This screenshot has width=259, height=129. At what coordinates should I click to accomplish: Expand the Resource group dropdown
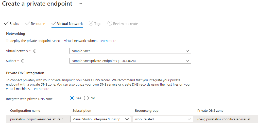pyautogui.click(x=163, y=119)
